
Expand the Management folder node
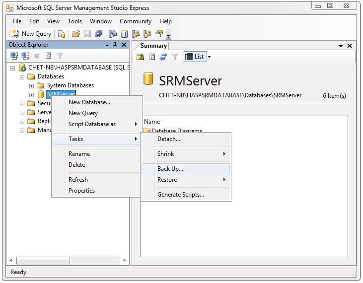[22, 131]
